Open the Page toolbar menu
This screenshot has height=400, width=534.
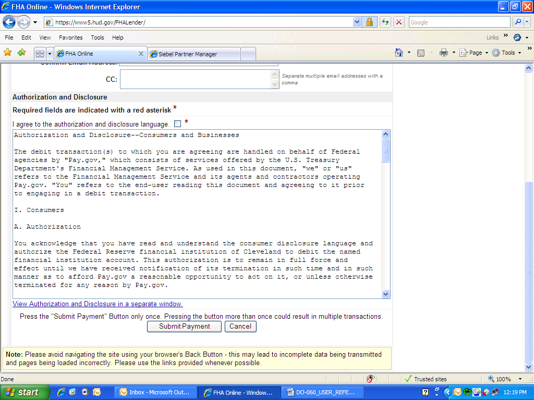(x=474, y=53)
